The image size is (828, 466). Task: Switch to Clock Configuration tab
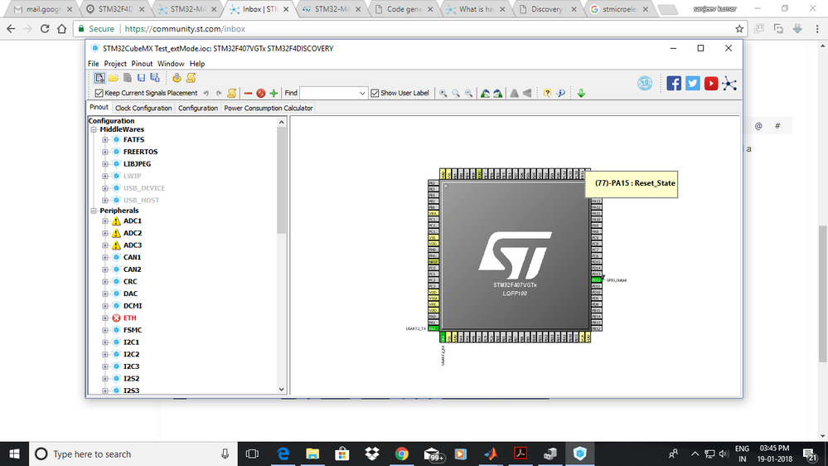tap(143, 109)
